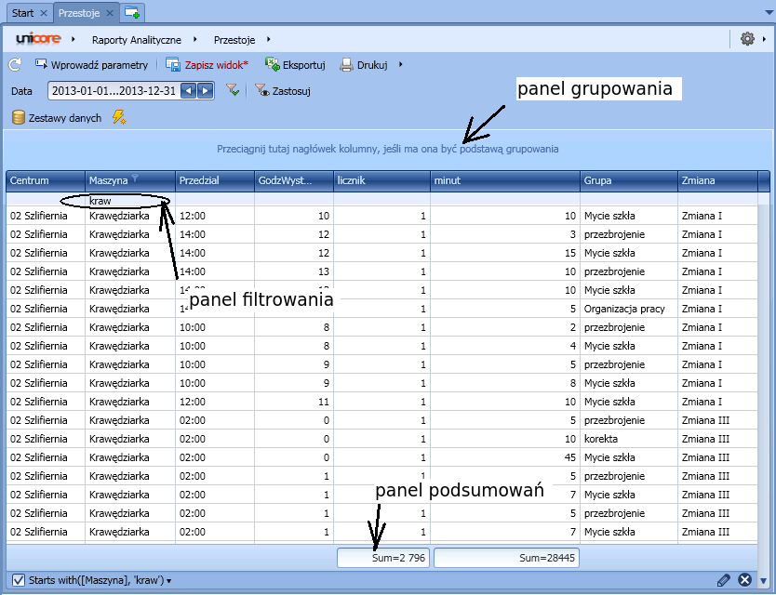Clear the filter with the X icon
Image resolution: width=776 pixels, height=595 pixels.
tap(744, 580)
